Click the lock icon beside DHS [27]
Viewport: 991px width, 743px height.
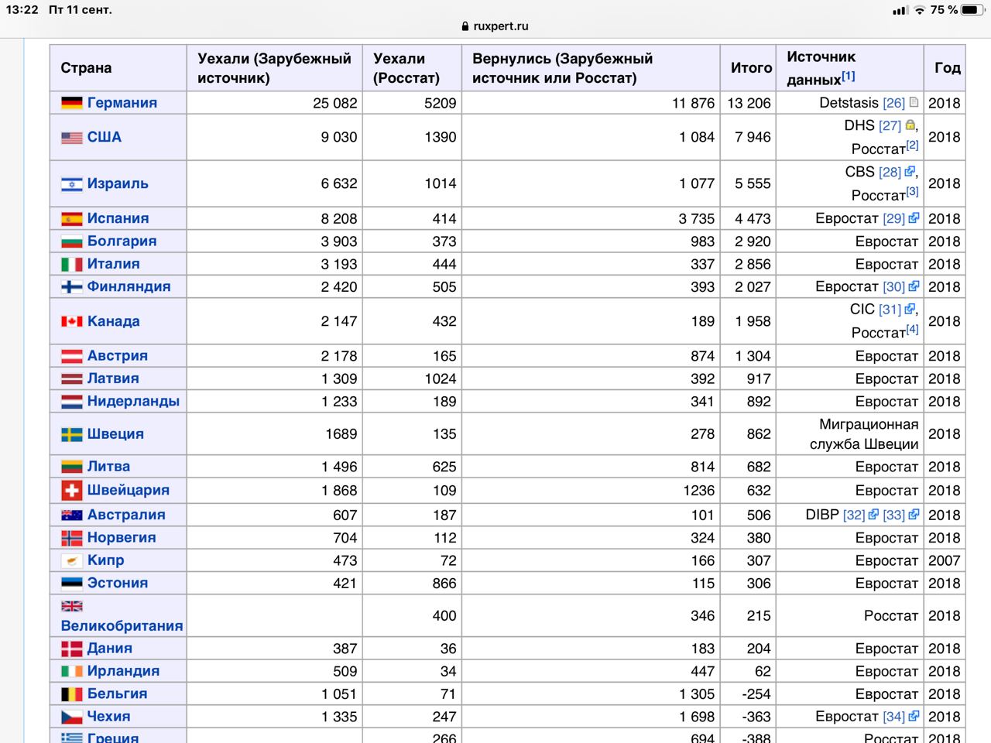910,125
